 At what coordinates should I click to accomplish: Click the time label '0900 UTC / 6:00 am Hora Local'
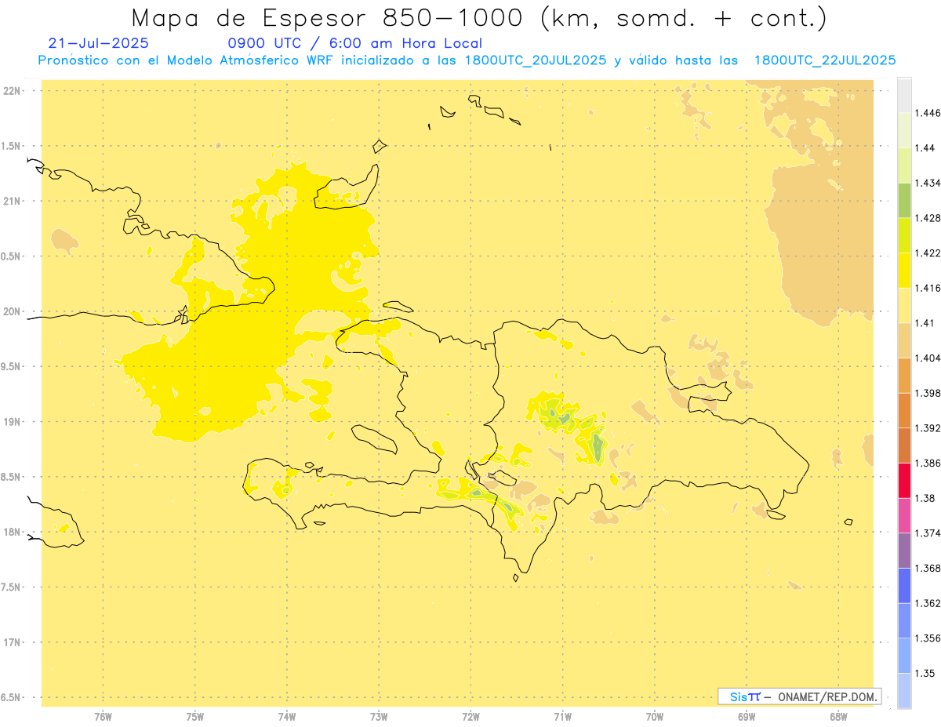click(355, 43)
